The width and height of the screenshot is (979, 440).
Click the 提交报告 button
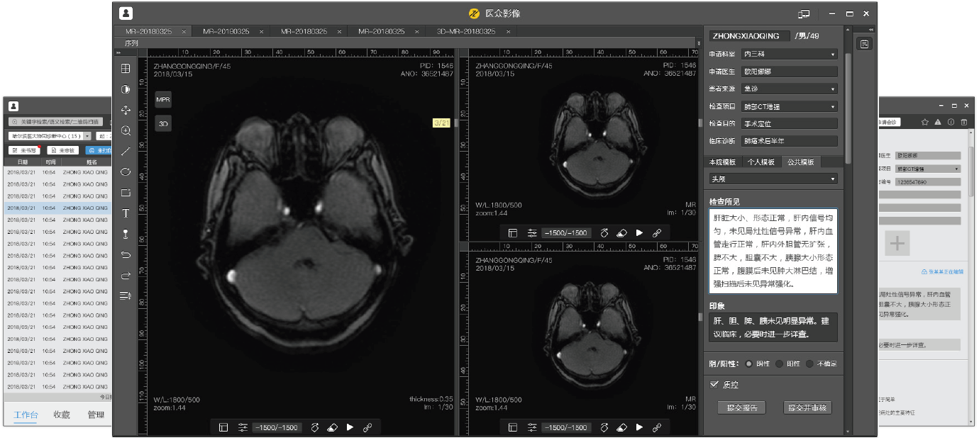click(741, 407)
